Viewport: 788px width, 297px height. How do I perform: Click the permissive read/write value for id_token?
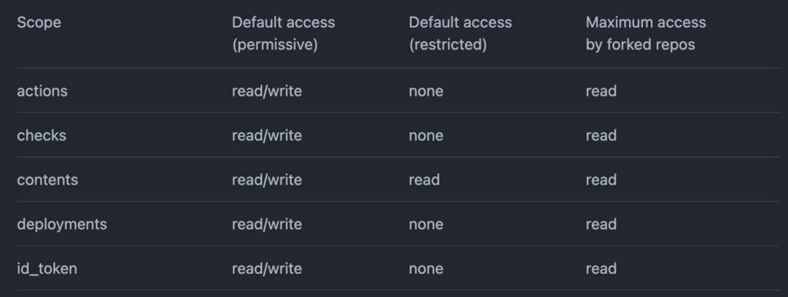click(x=267, y=269)
